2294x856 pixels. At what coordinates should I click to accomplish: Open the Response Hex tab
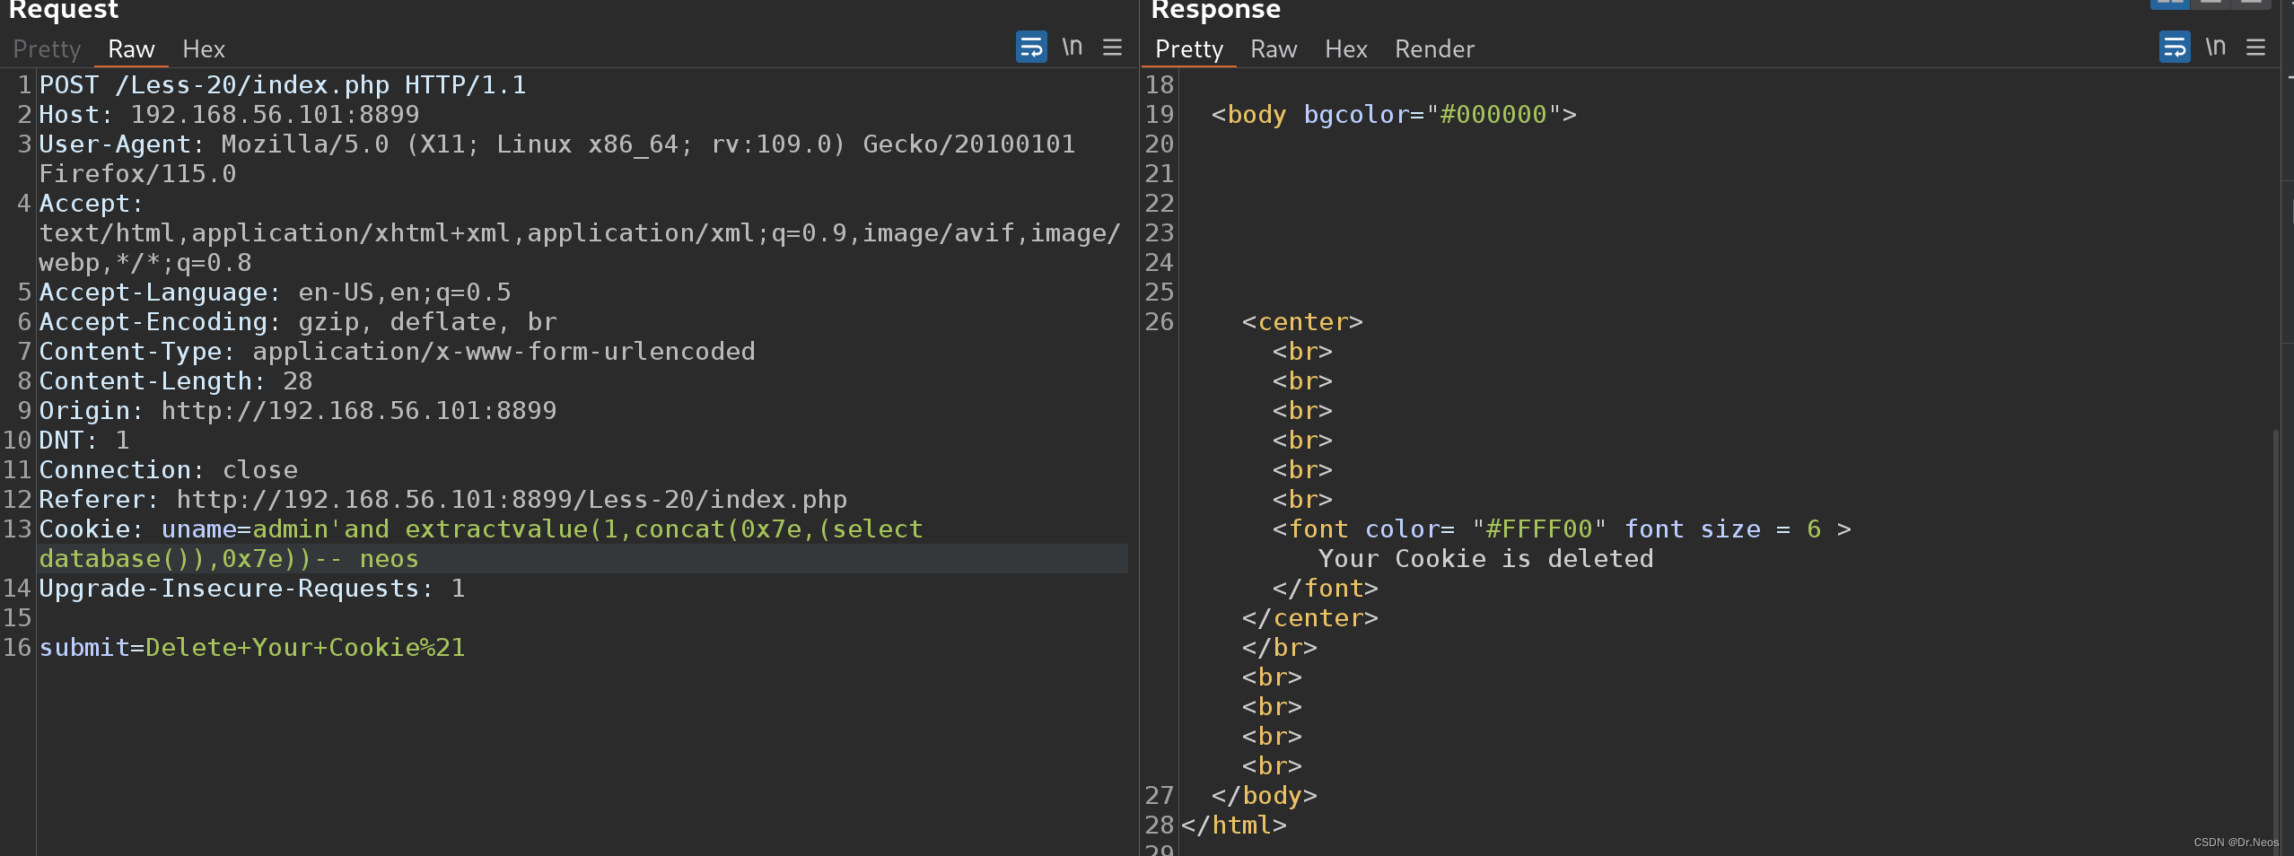(1346, 49)
